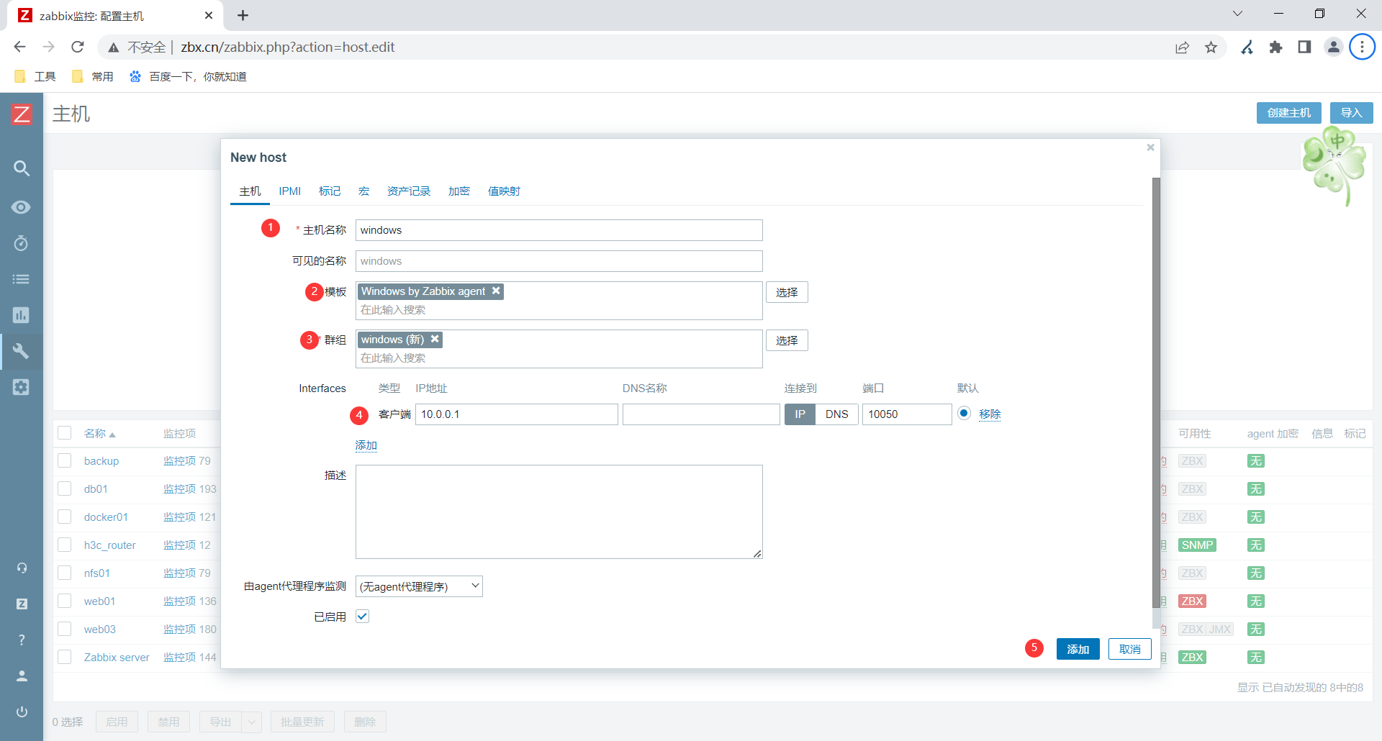Click 选择 next to the group field
1382x741 pixels.
(x=787, y=340)
